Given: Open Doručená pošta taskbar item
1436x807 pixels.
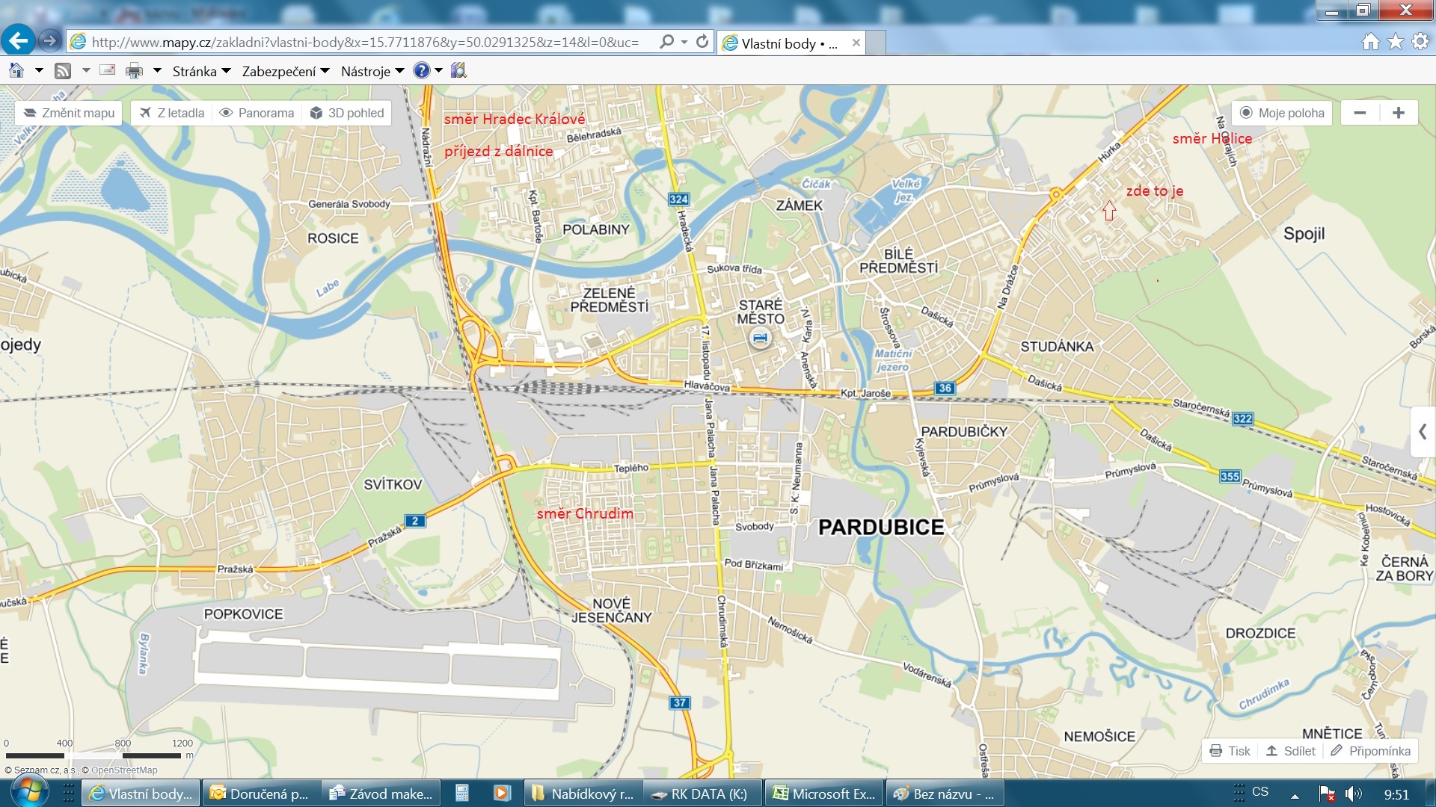Looking at the screenshot, I should click(x=262, y=794).
